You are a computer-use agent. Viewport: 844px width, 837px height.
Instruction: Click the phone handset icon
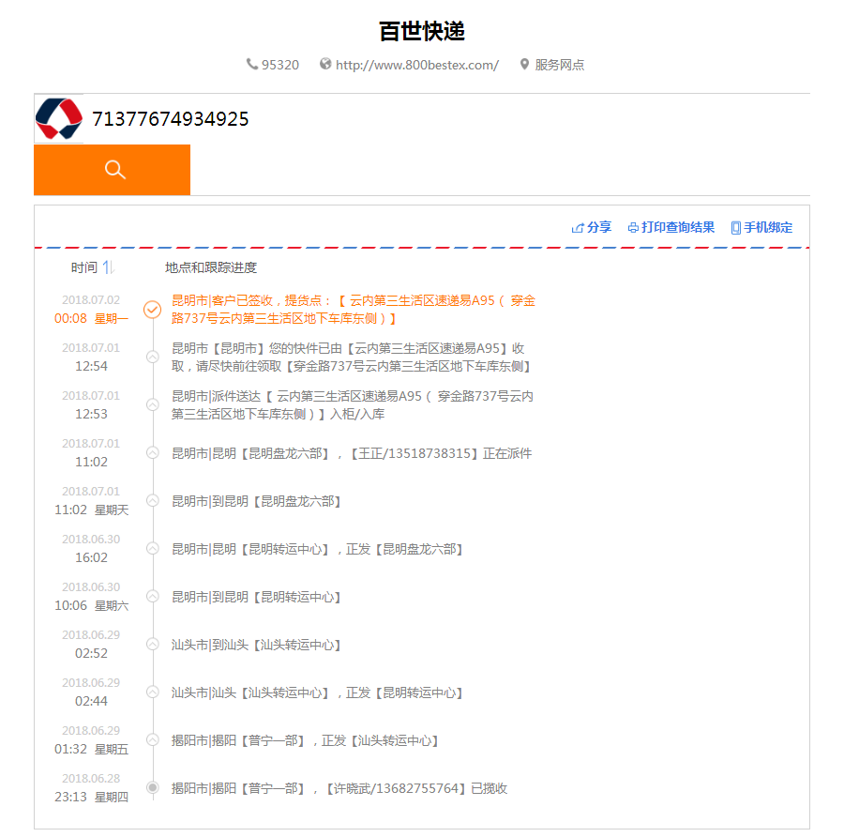click(x=252, y=64)
